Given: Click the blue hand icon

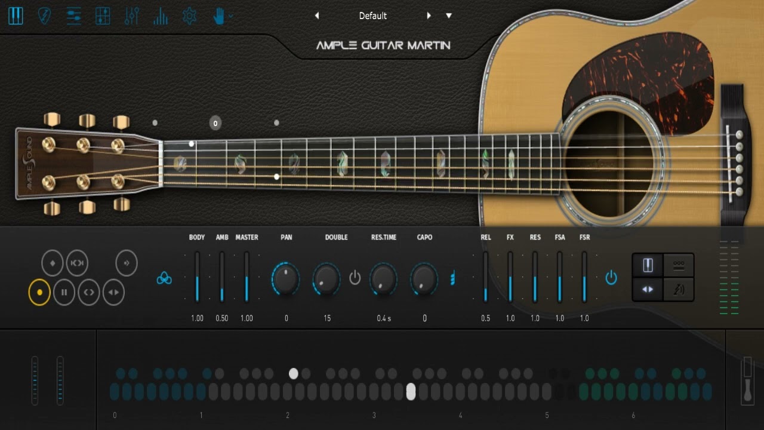Looking at the screenshot, I should click(x=218, y=16).
